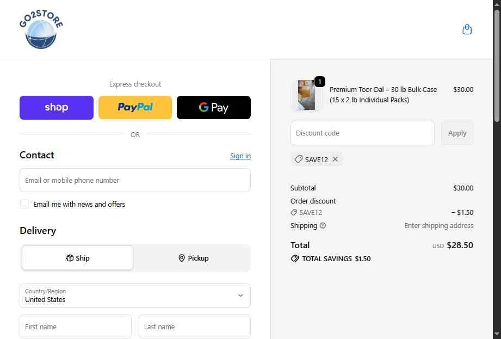Pay with Shop Pay express button
Image resolution: width=501 pixels, height=339 pixels.
tap(57, 107)
